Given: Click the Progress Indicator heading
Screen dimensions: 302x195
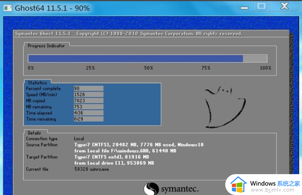Looking at the screenshot, I should (x=46, y=46).
